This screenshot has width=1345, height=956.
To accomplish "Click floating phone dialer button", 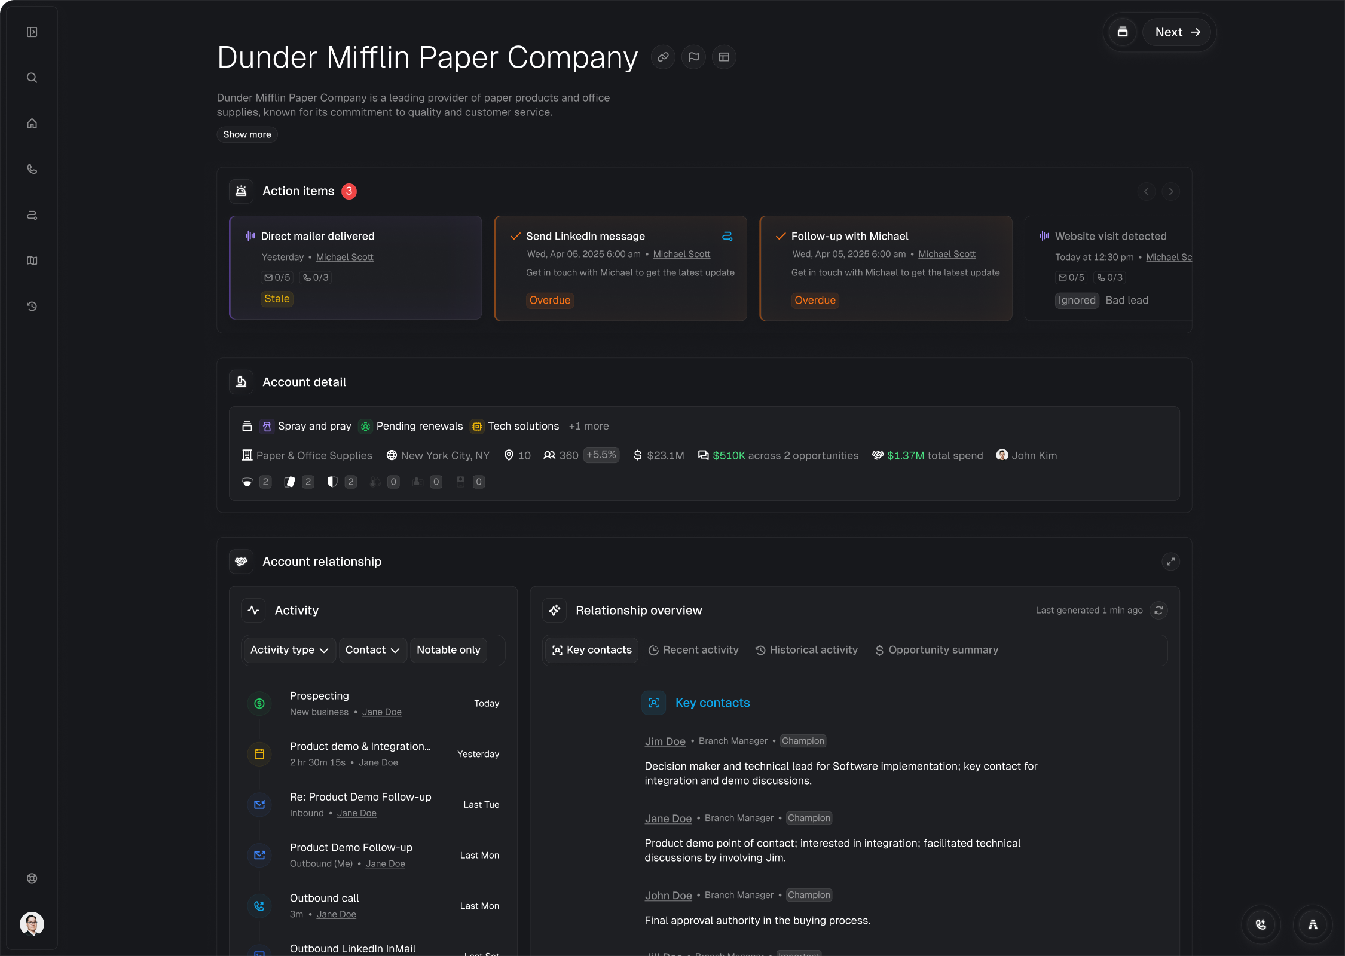I will [x=1261, y=924].
